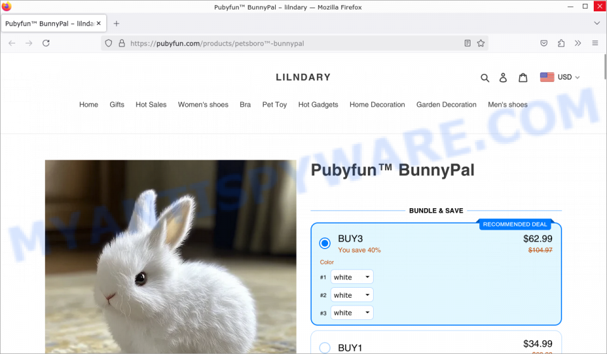This screenshot has width=607, height=354.
Task: Click the page vertical scrollbar
Action: click(x=604, y=66)
